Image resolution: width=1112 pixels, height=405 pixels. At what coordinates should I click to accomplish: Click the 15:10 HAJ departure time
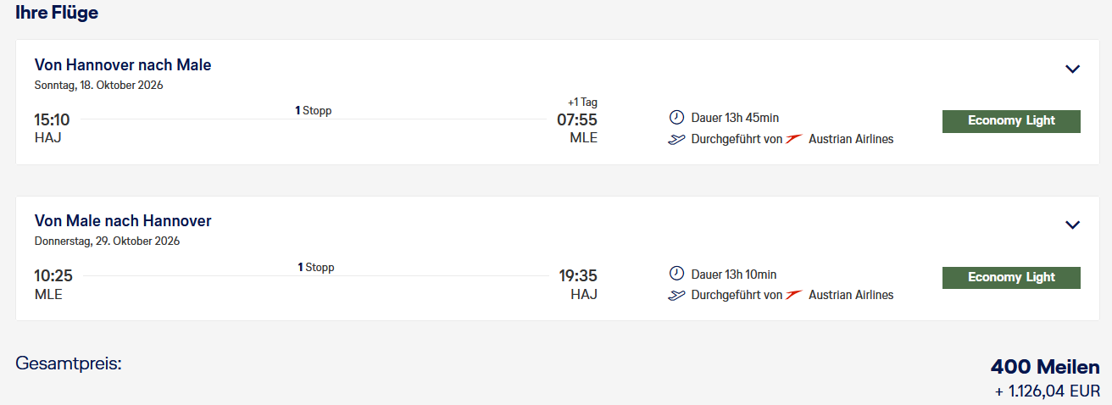(52, 120)
